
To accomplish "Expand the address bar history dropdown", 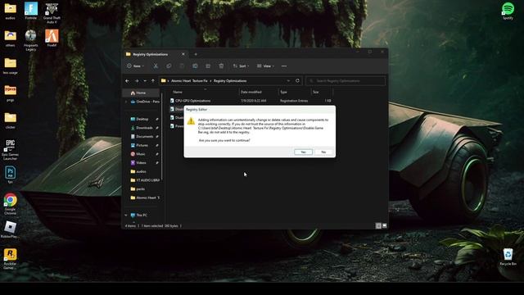I will (x=288, y=80).
